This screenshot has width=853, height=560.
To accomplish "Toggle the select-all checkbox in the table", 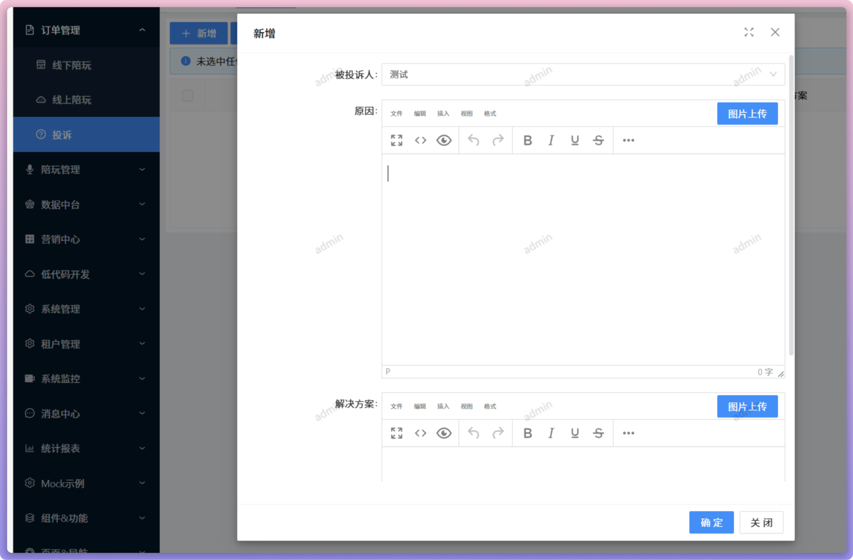I will point(187,95).
